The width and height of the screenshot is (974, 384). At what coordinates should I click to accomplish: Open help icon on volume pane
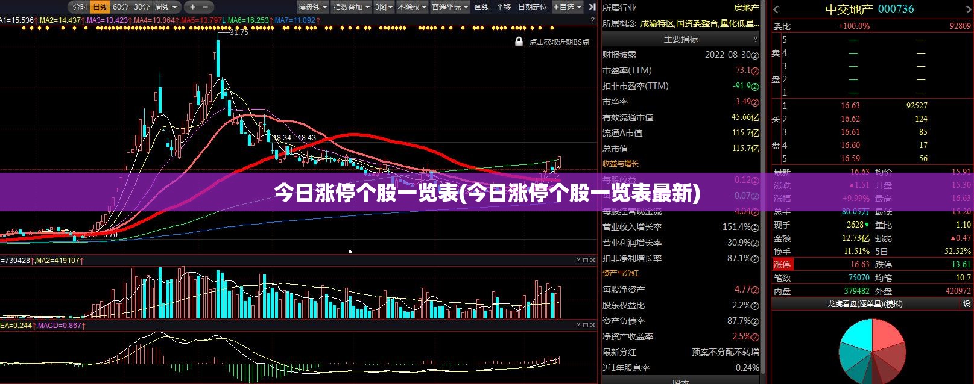(x=578, y=260)
